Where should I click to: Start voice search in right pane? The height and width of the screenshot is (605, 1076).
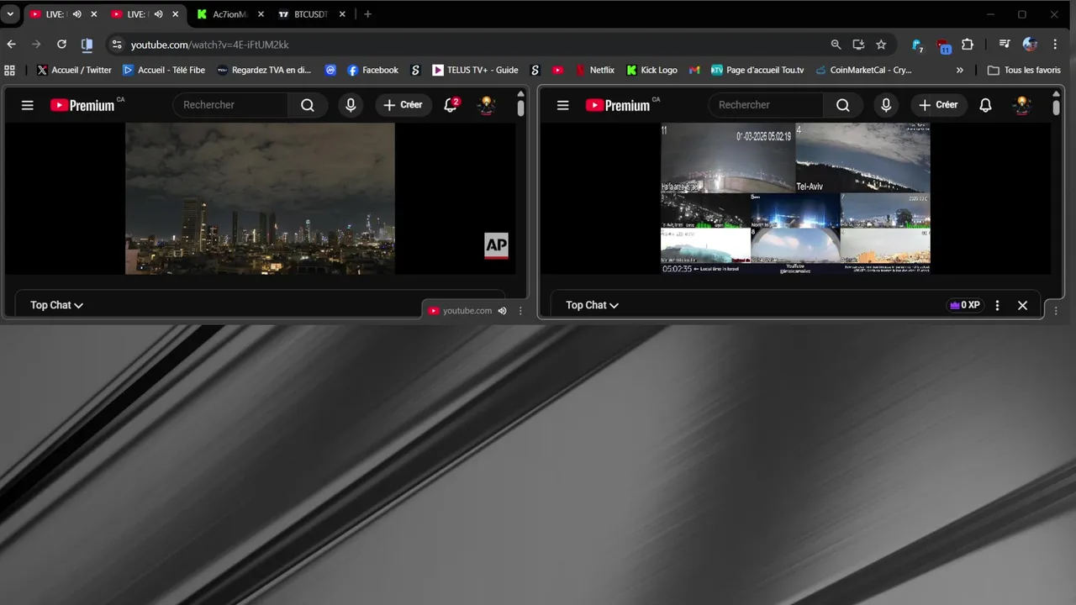click(x=886, y=105)
